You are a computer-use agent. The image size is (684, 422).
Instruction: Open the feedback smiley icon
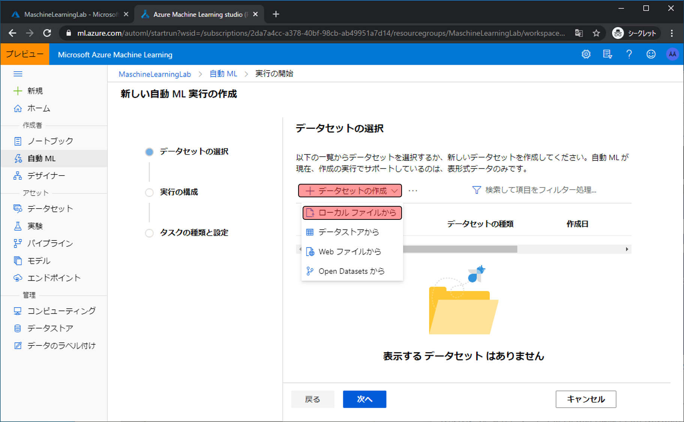coord(651,54)
